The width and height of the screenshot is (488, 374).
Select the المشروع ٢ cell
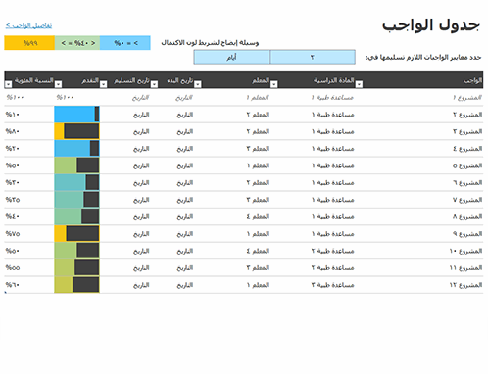[x=467, y=115]
